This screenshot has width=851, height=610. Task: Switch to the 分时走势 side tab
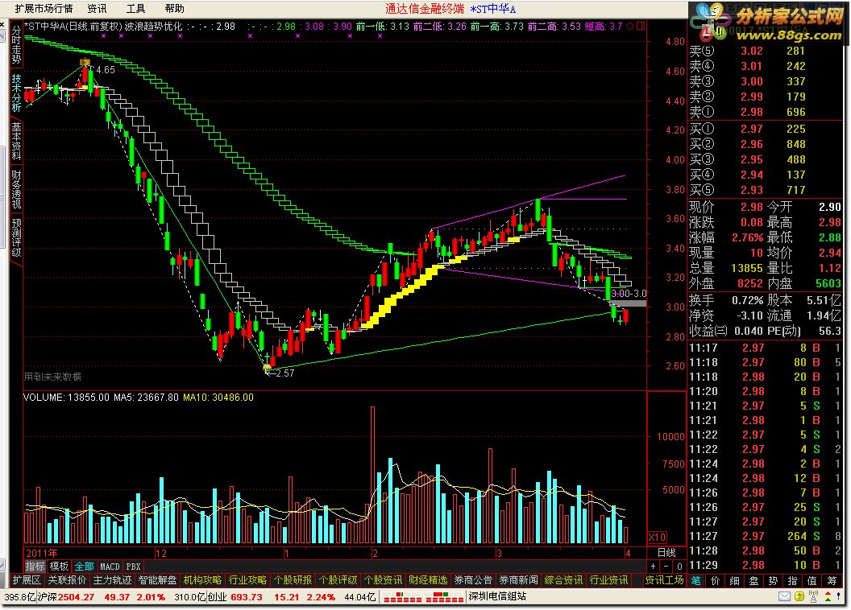click(x=16, y=45)
